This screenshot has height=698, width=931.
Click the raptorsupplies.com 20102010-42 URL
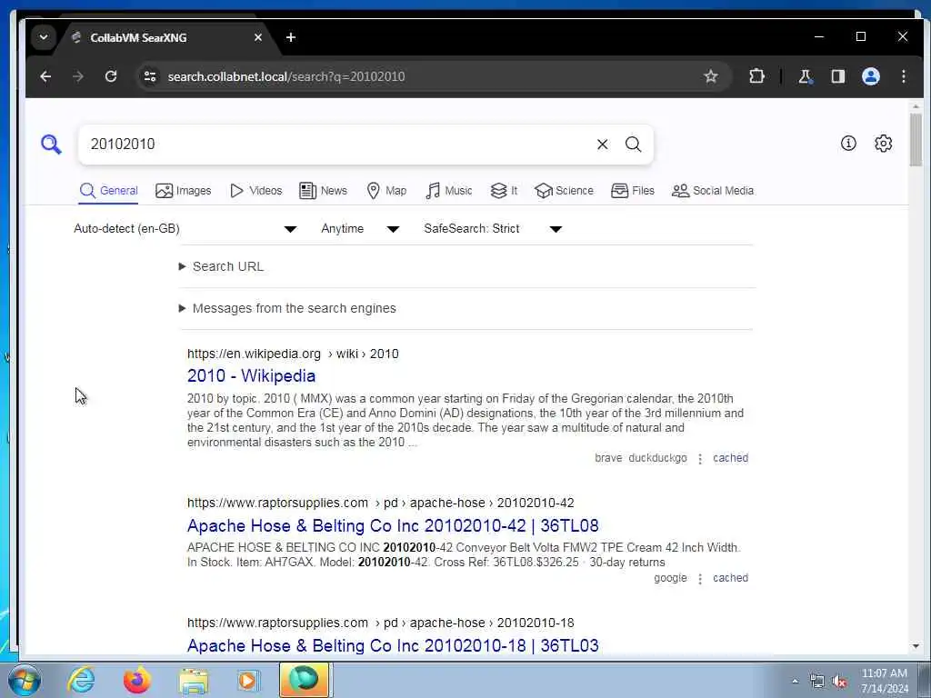coord(381,503)
